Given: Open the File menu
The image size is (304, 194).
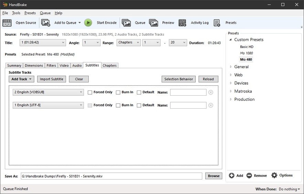Looking at the screenshot, I should click(x=5, y=13).
